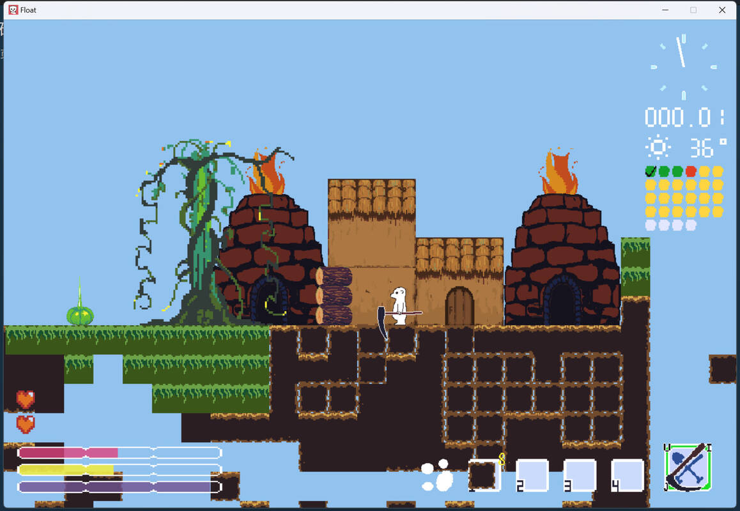Select hotbar slot 1 with dirt block

click(484, 475)
